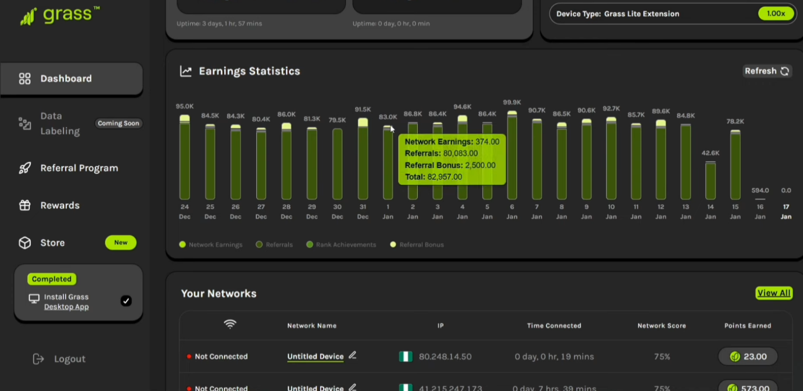Click the Rewards gift icon
The image size is (803, 391).
[x=25, y=206]
